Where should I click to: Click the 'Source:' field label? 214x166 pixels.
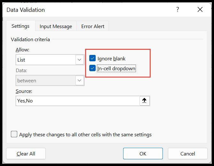(x=24, y=91)
